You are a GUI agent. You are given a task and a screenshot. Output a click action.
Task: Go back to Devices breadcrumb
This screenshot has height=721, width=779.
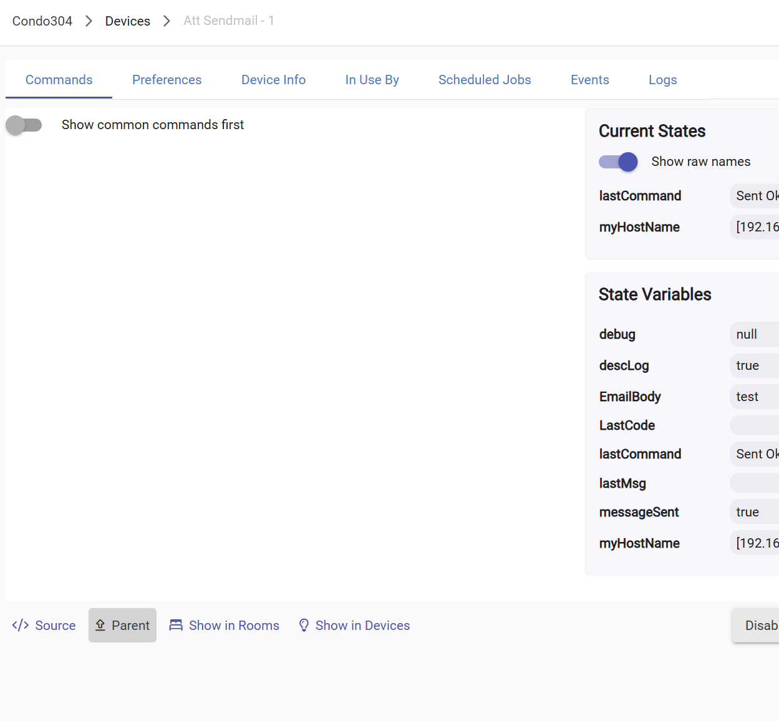[x=127, y=21]
